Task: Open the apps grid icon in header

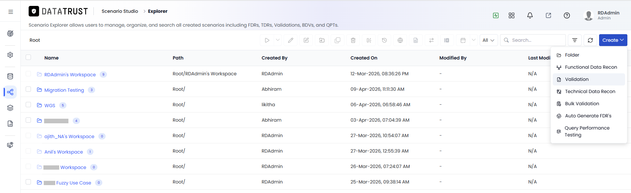Action: 511,15
